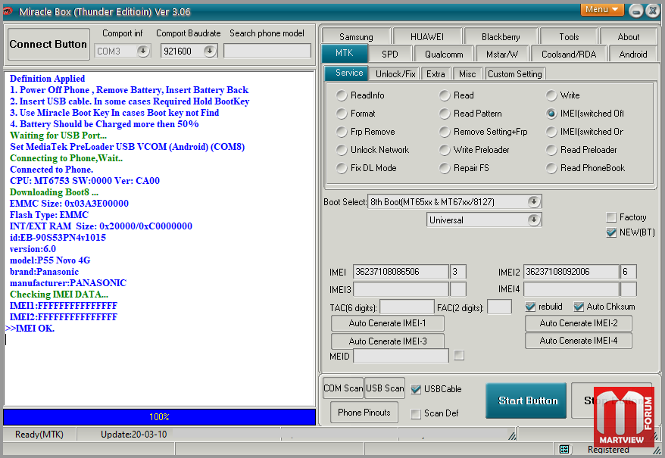Click the MEID input field
The width and height of the screenshot is (665, 458).
pyautogui.click(x=401, y=357)
